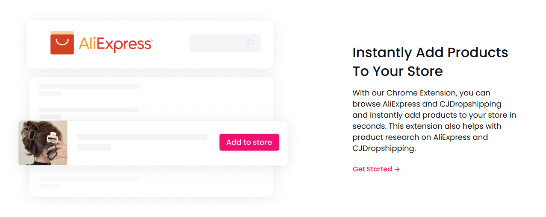The height and width of the screenshot is (217, 546).
Task: Select the hair claw clip product thumbnail
Action: [43, 143]
